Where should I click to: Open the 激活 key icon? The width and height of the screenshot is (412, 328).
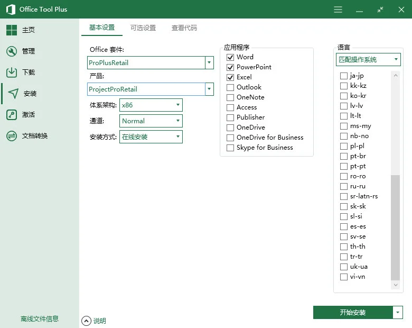tap(12, 114)
